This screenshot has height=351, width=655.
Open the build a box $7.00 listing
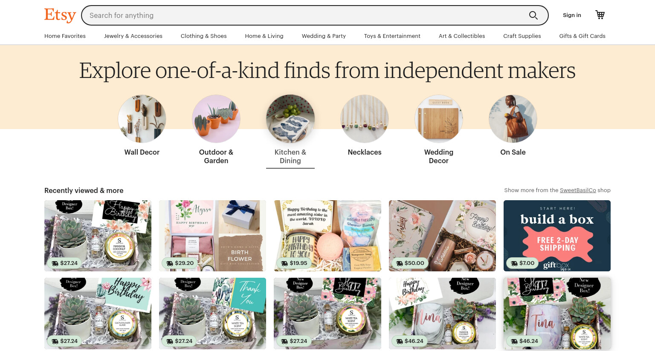[x=557, y=236]
